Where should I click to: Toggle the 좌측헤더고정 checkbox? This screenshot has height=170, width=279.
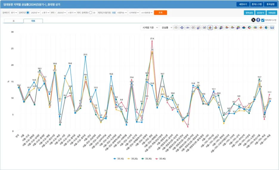(x=263, y=20)
